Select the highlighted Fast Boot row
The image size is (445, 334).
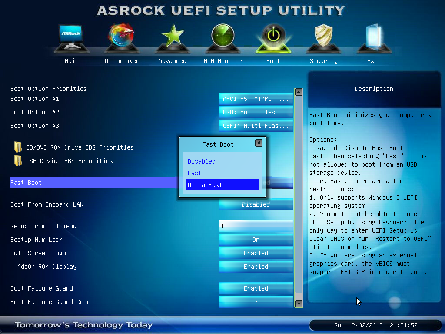click(x=94, y=183)
